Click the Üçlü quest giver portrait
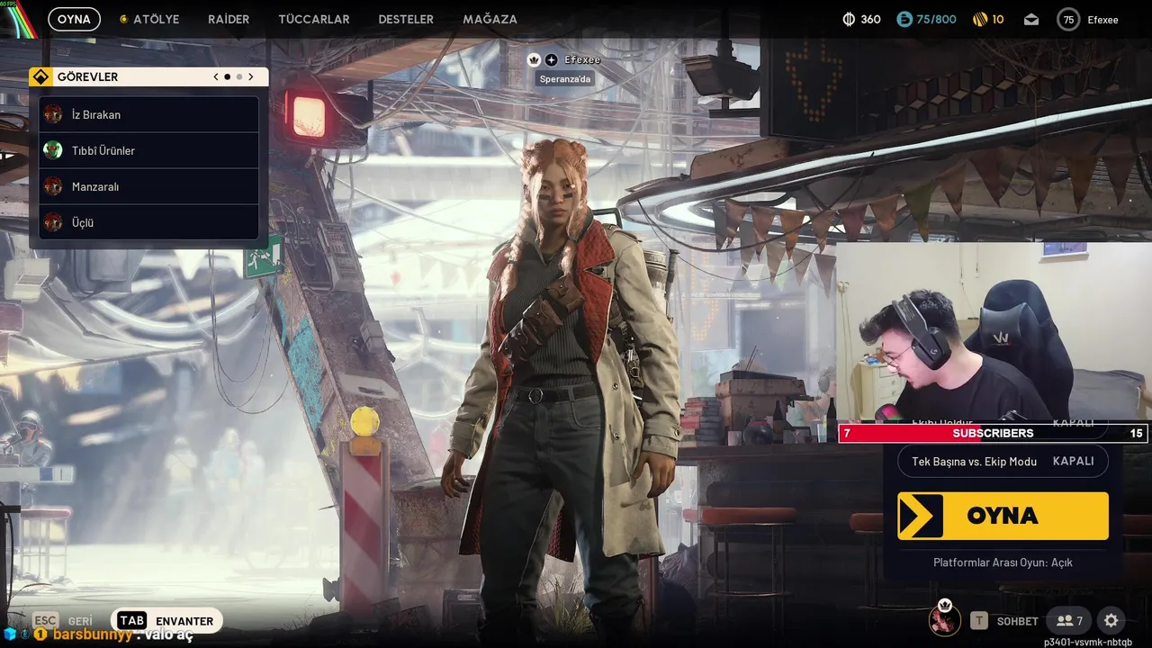 click(53, 222)
